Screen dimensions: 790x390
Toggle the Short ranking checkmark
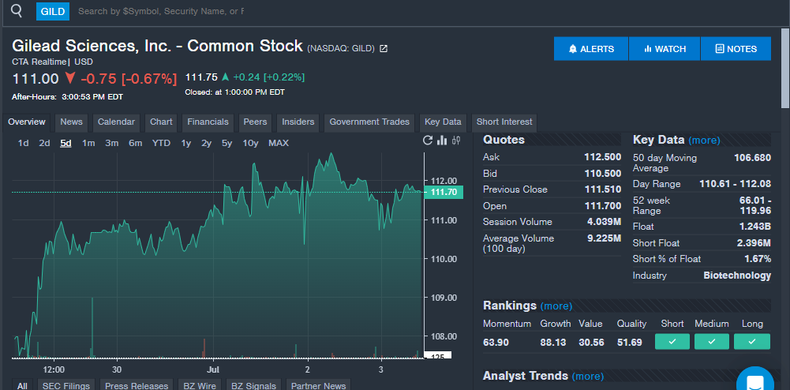click(672, 342)
